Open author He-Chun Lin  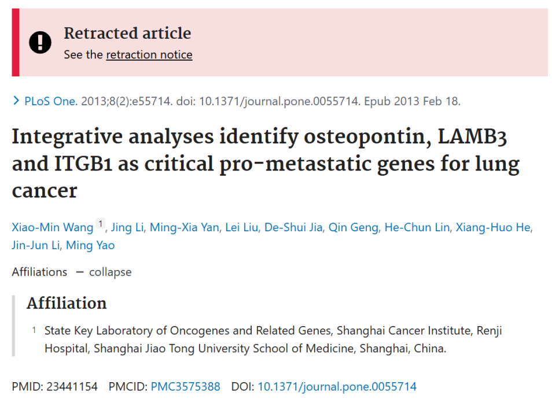(x=417, y=228)
